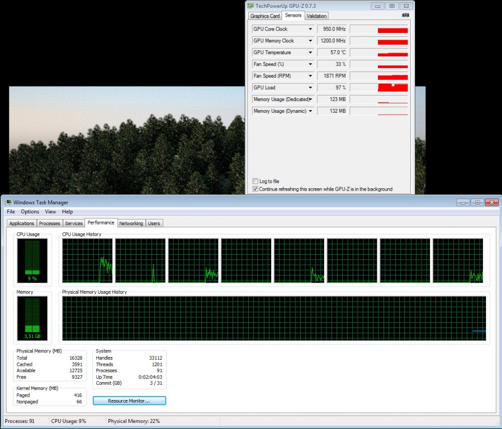Open Memory Usage (Dedicated) dropdown
Screen dimensions: 502x429
click(x=311, y=99)
